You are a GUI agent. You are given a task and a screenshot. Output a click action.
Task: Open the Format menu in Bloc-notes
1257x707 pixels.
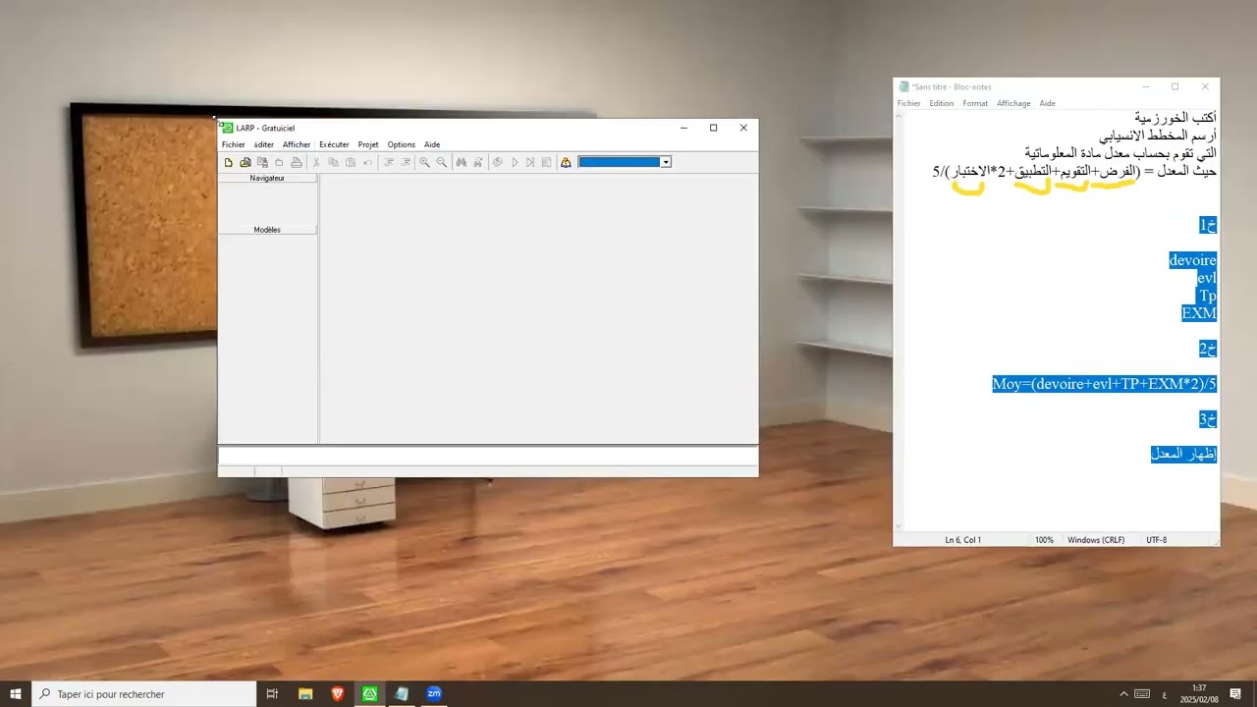coord(975,103)
